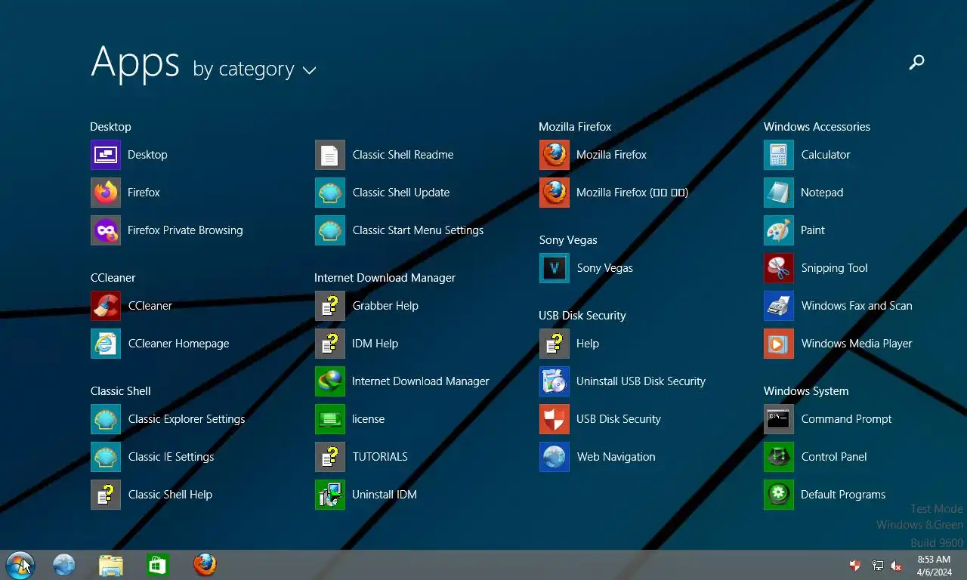Image resolution: width=967 pixels, height=580 pixels.
Task: Launch Classic Shell Update icon
Action: coord(330,193)
